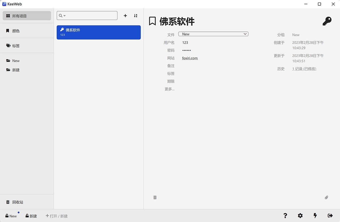340x222 pixels.
Task: Change the entry's key icon
Action: [327, 21]
